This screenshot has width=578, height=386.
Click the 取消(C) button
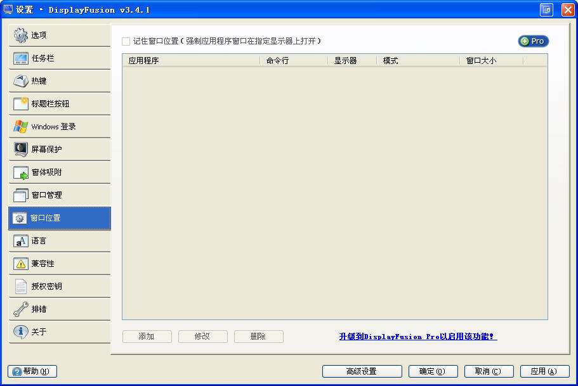489,371
